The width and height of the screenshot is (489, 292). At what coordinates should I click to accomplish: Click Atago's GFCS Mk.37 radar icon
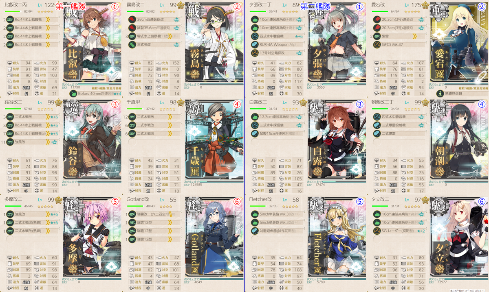tap(376, 44)
